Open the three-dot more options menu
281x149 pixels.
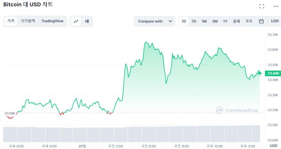276,6
